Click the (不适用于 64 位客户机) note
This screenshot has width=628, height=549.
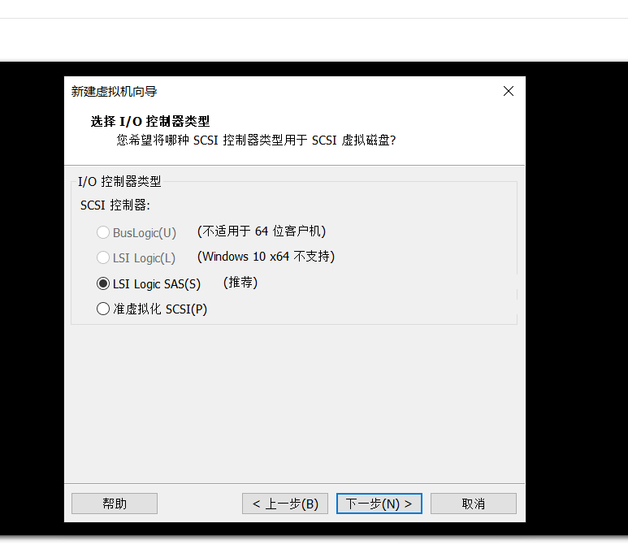tap(262, 231)
